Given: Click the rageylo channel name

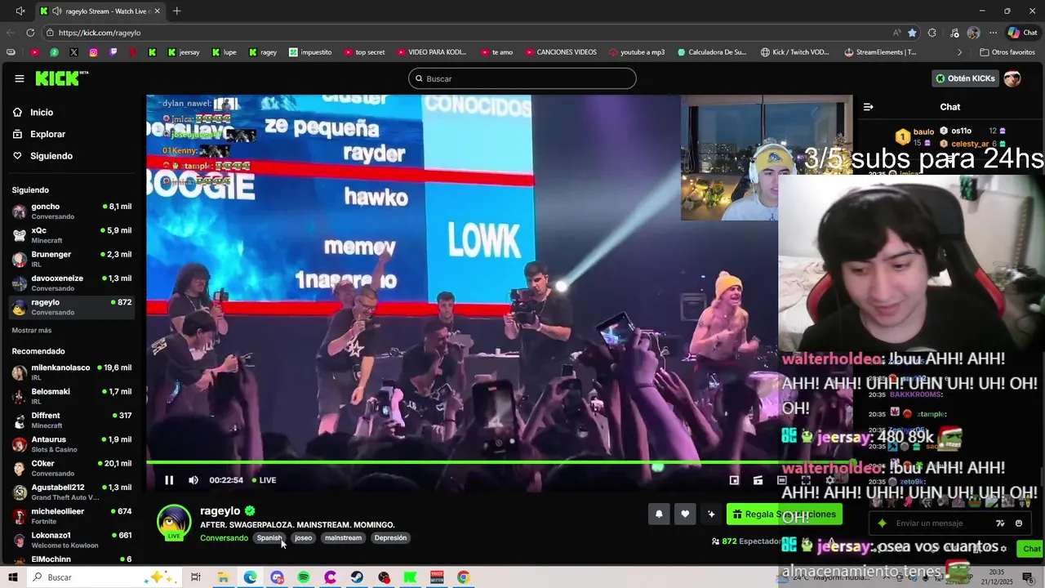Looking at the screenshot, I should 220,510.
